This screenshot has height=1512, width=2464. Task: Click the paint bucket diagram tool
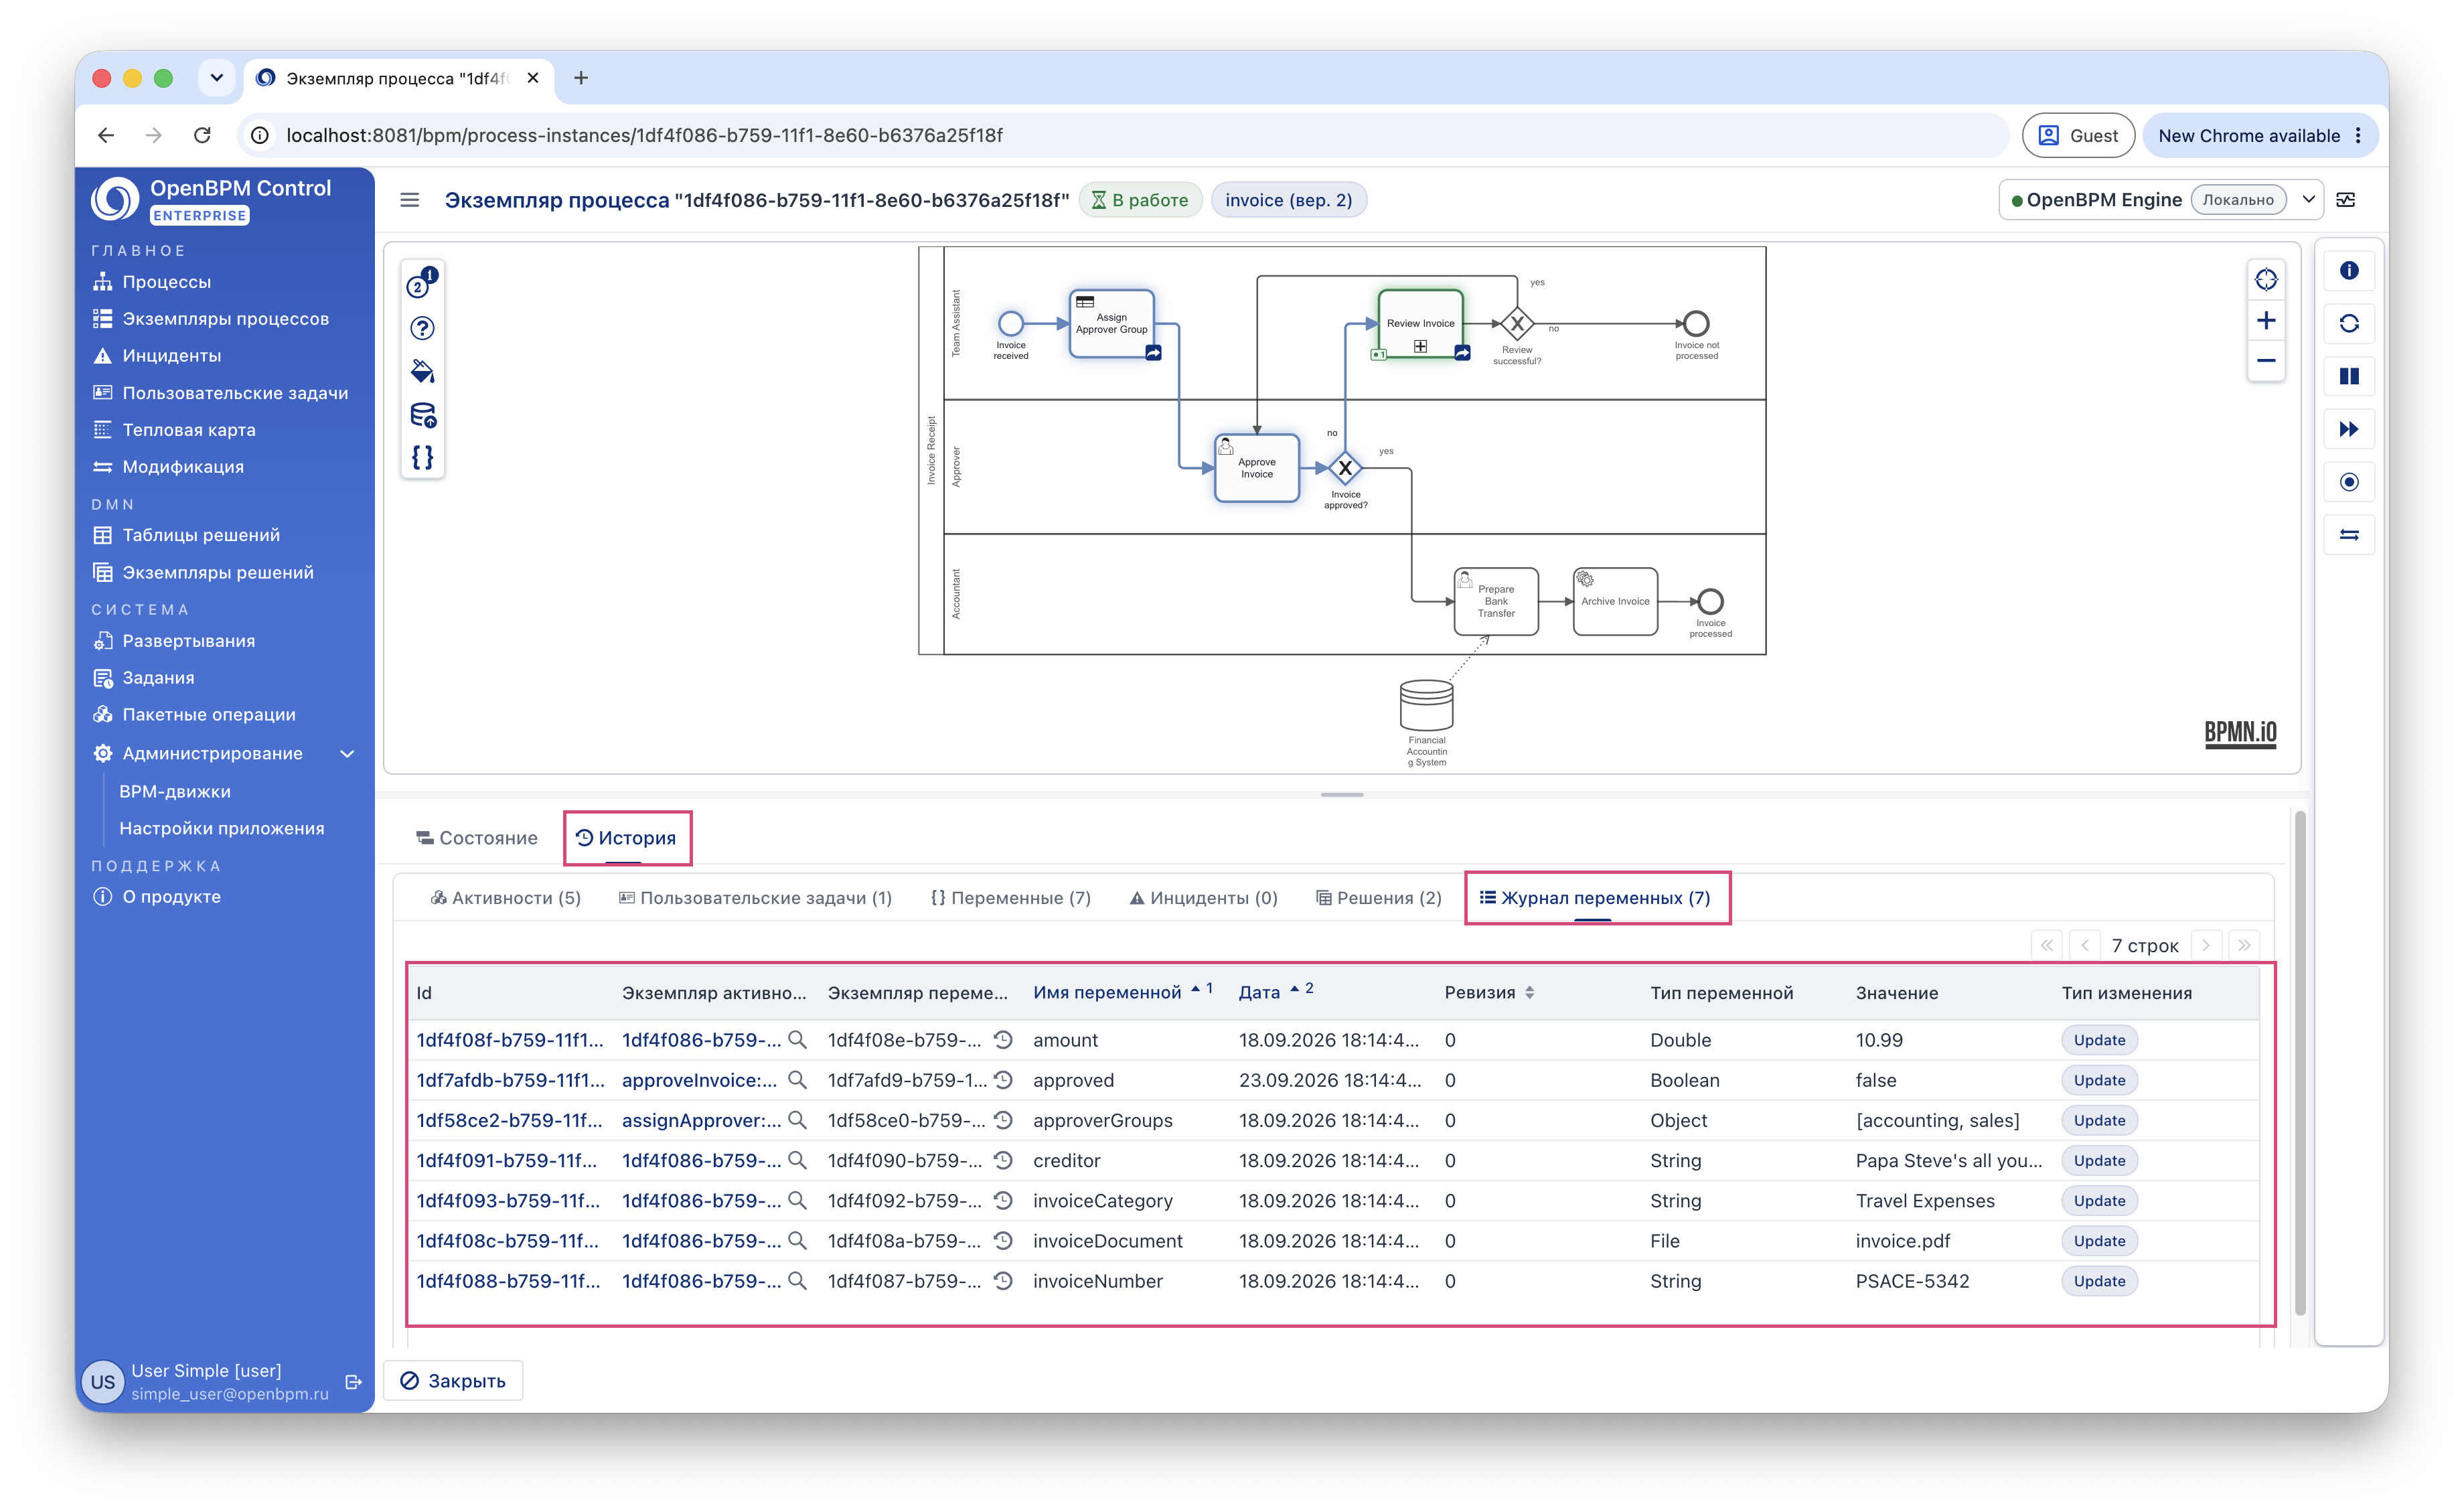(422, 371)
